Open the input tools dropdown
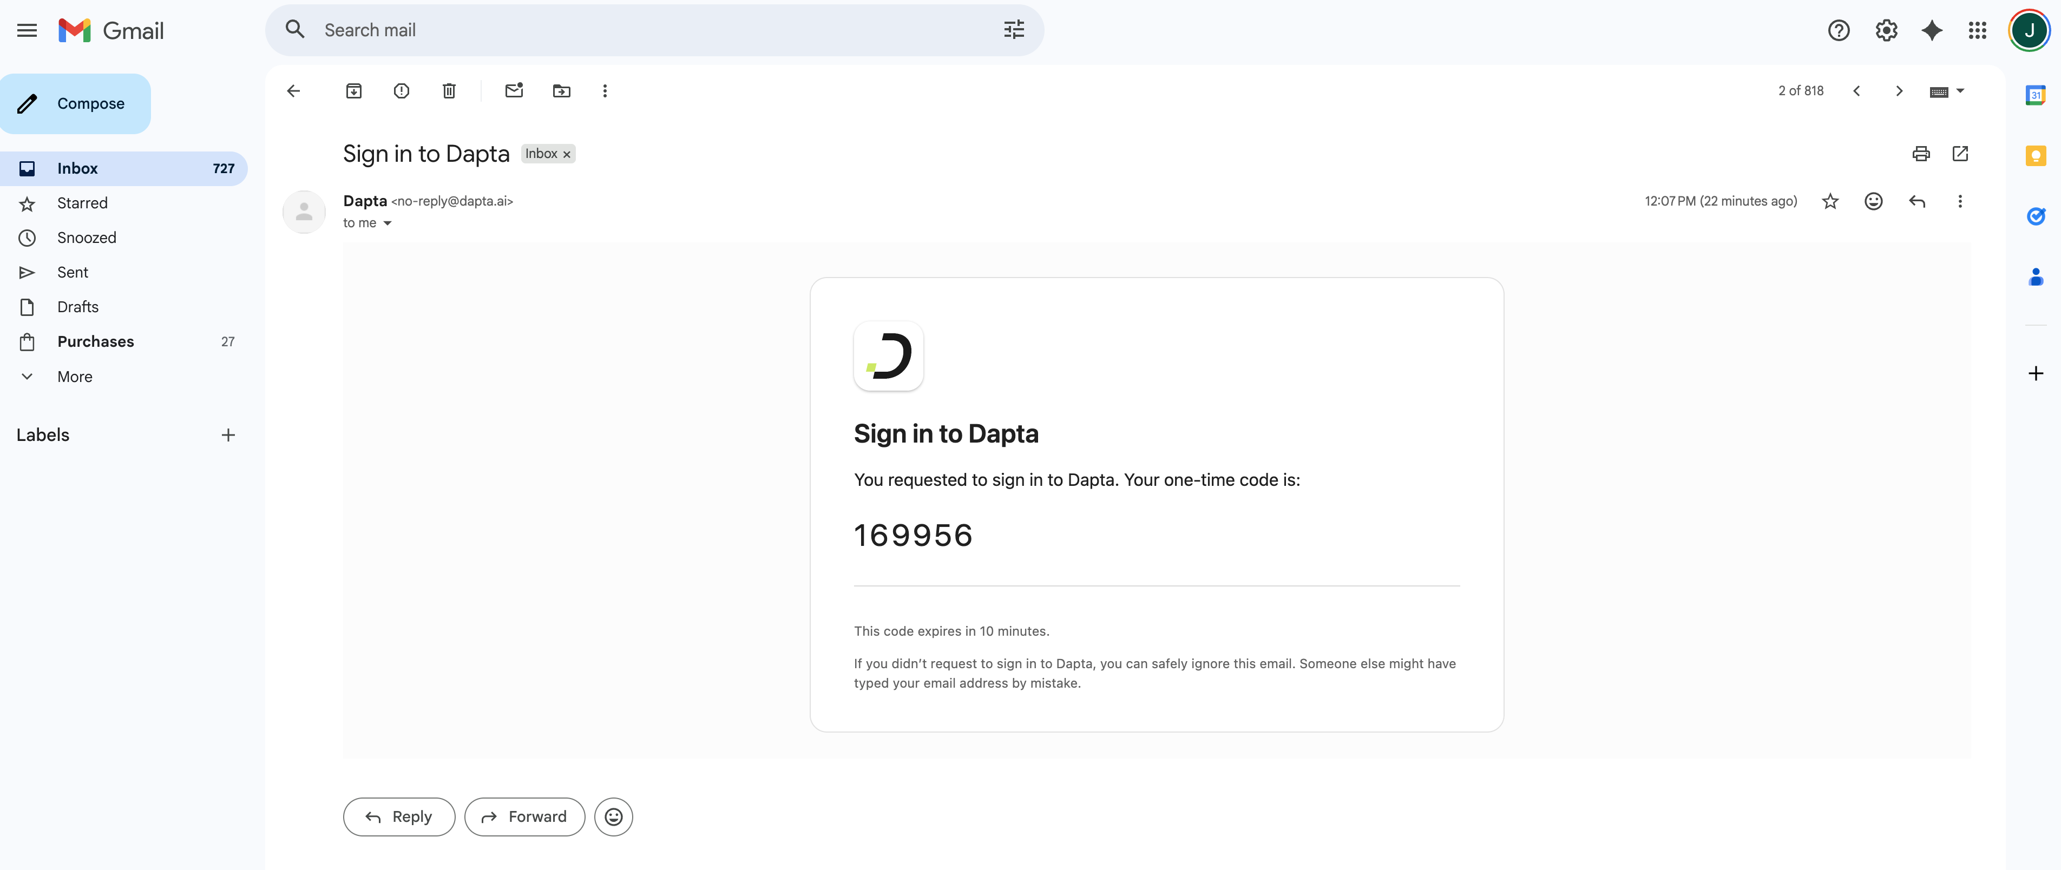 coord(1960,91)
